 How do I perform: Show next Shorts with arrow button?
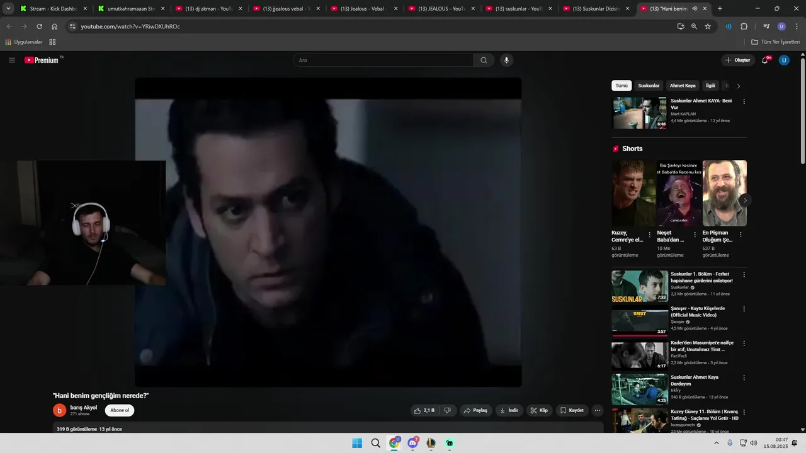point(745,200)
